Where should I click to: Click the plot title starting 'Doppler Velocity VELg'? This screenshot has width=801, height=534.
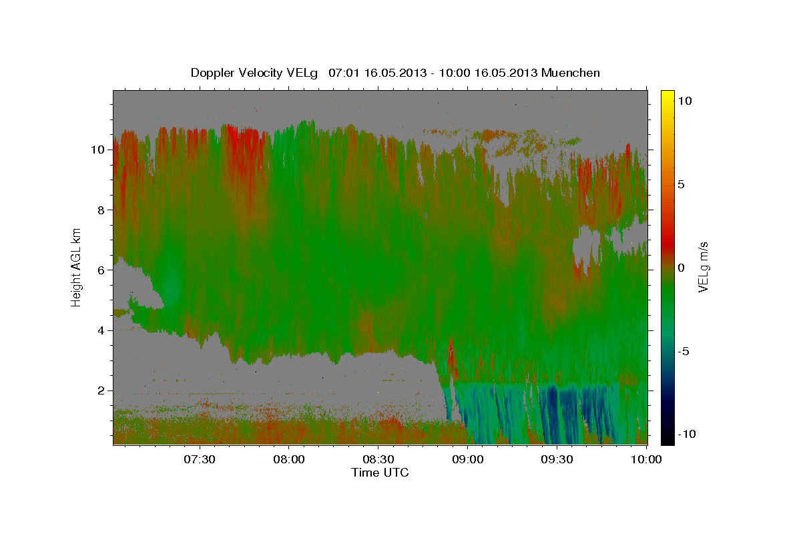click(395, 73)
